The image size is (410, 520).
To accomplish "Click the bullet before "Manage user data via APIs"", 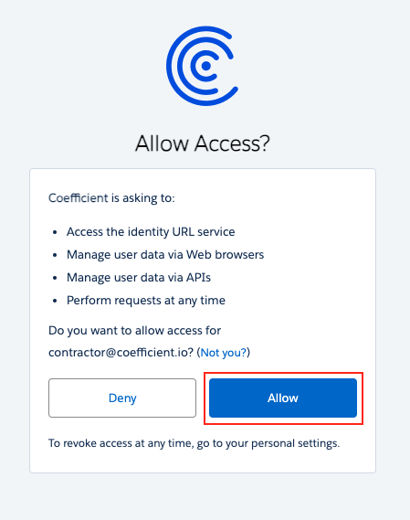I will [x=55, y=278].
